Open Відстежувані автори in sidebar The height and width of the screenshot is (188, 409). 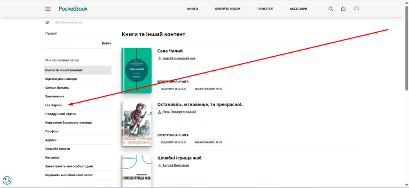click(x=78, y=79)
